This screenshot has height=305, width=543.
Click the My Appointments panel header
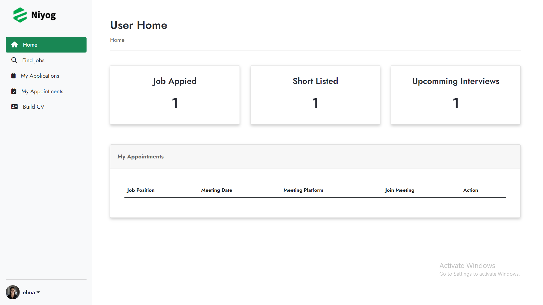(315, 157)
